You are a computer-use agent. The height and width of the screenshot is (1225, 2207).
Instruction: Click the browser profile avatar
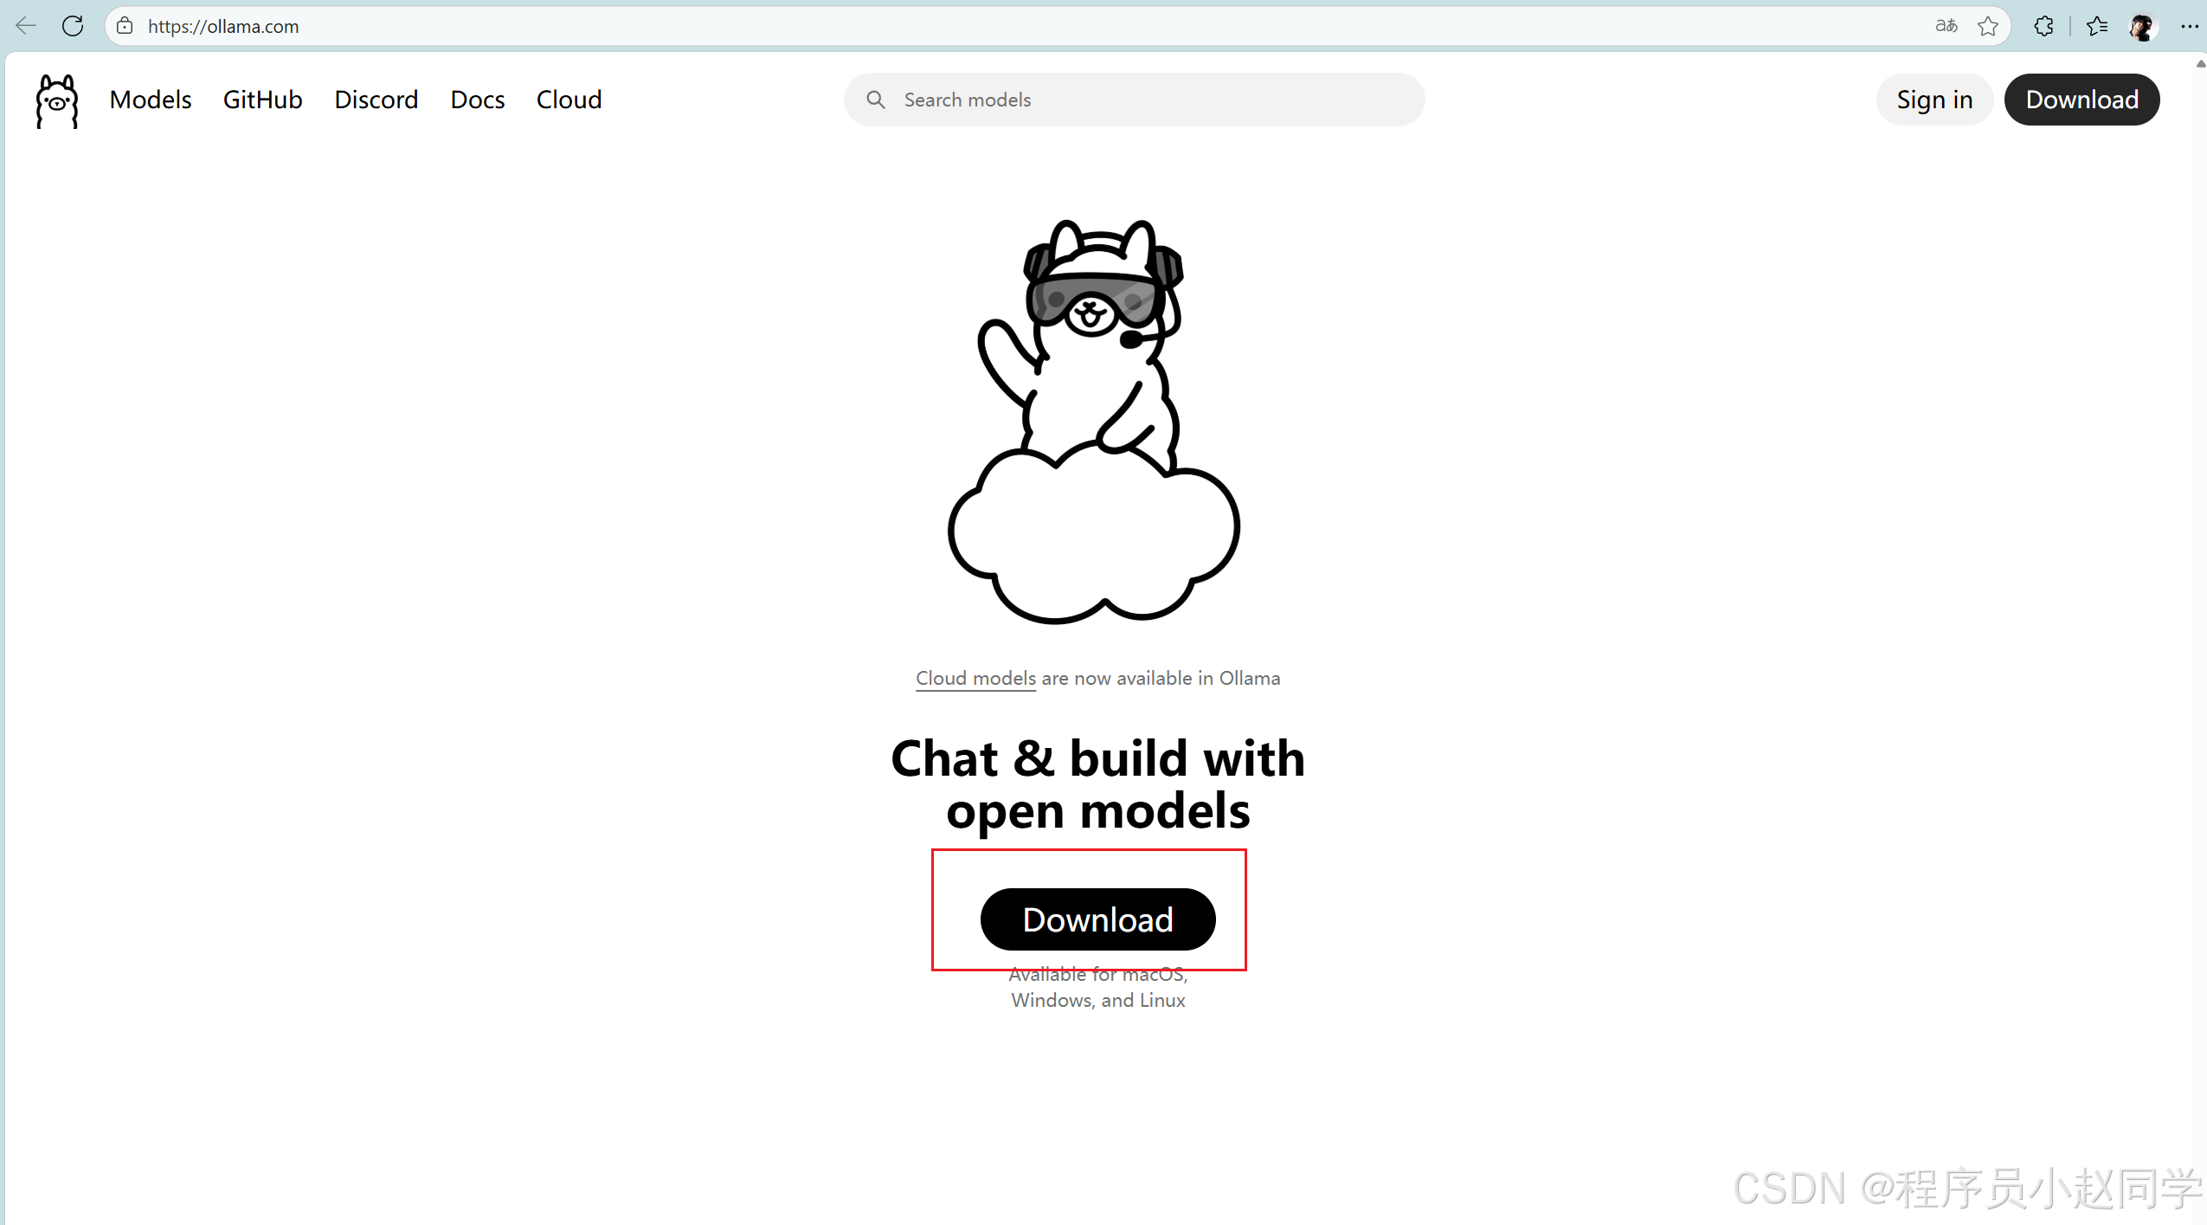[x=2142, y=26]
